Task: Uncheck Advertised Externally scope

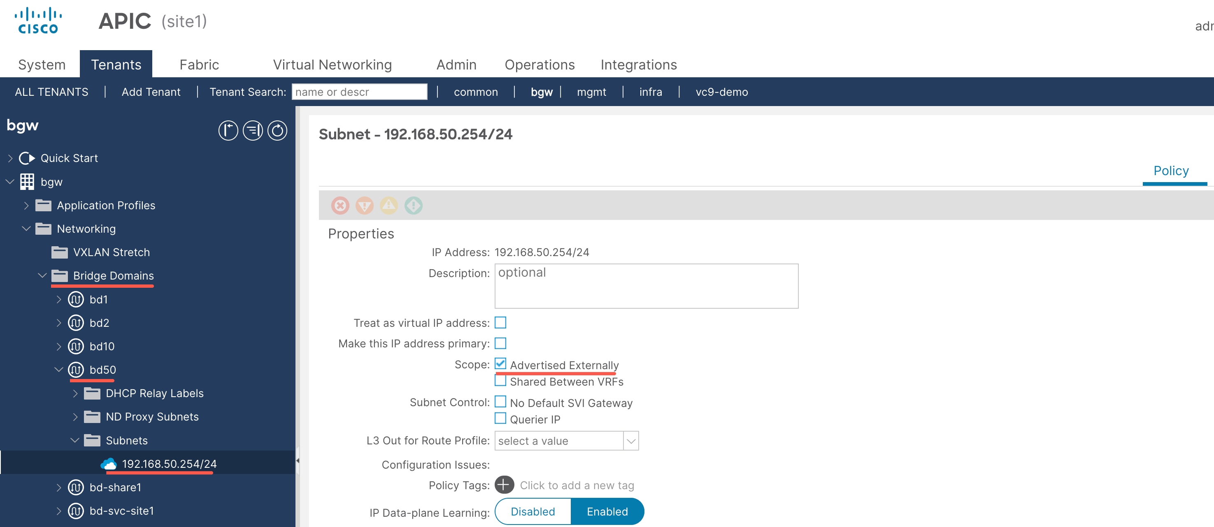Action: point(500,363)
